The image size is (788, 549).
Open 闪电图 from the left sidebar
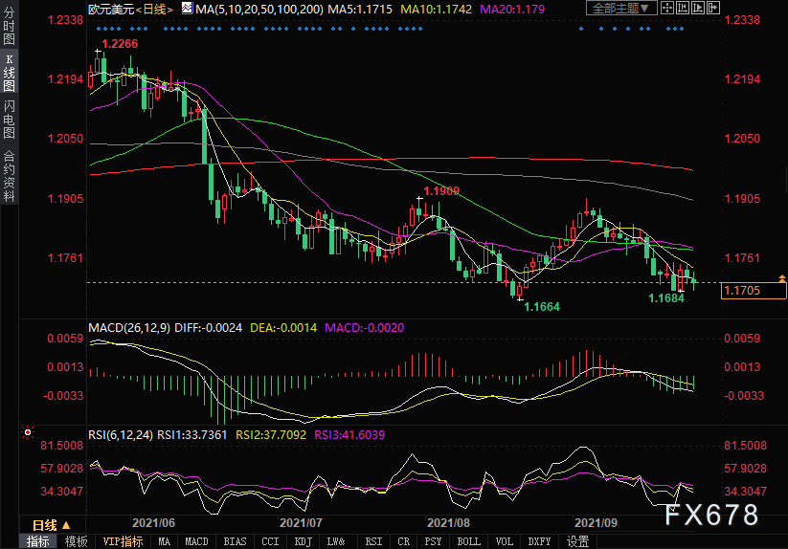pyautogui.click(x=10, y=120)
